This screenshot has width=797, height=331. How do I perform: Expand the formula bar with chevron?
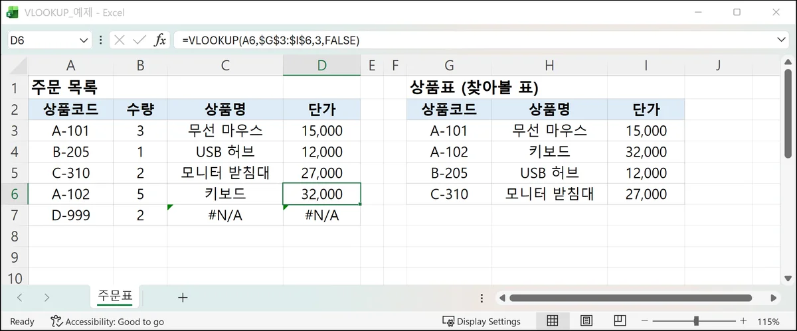click(x=782, y=40)
